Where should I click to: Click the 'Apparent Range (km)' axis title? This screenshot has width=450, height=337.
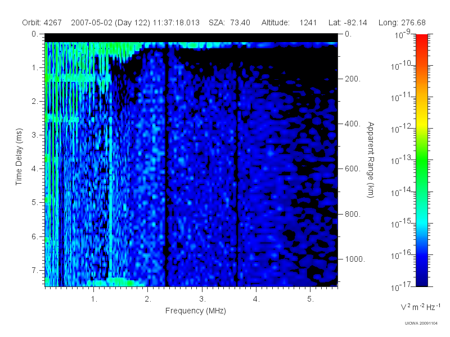click(x=371, y=160)
